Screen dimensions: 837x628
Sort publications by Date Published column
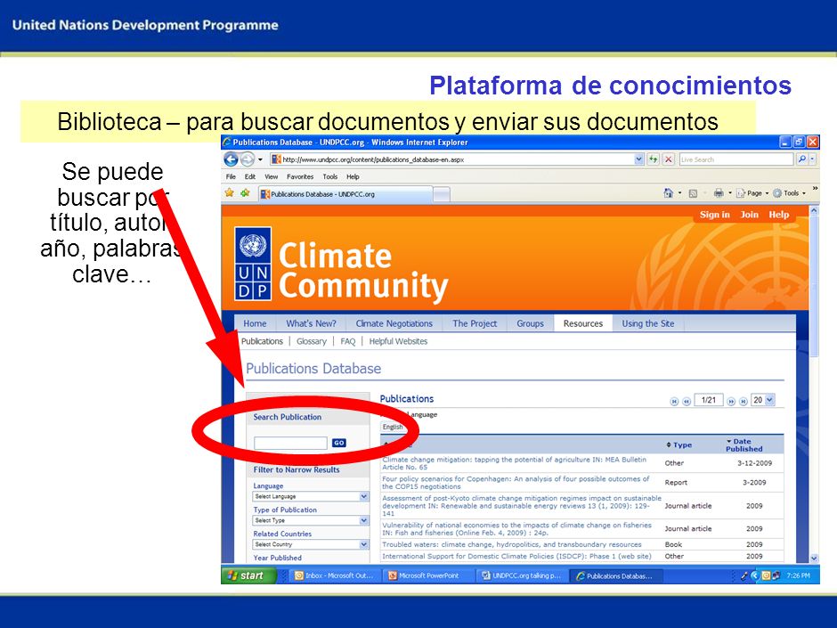[x=744, y=444]
